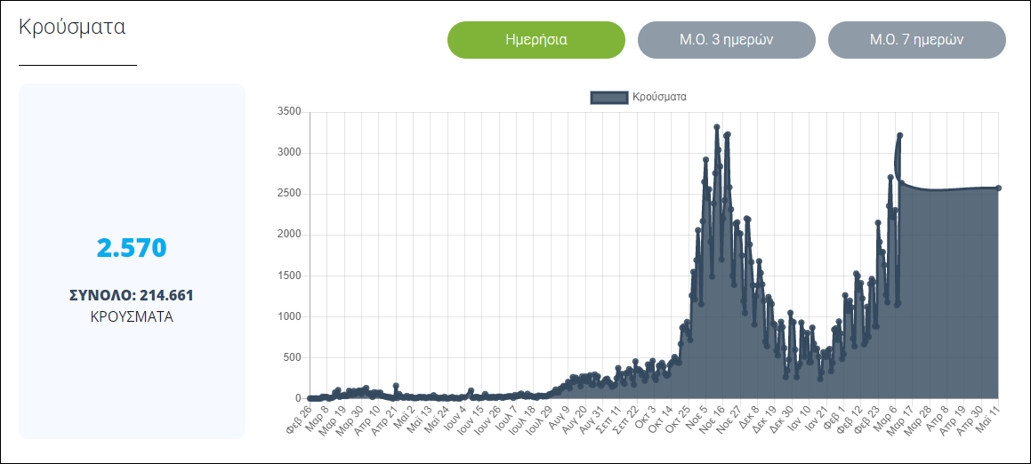This screenshot has height=464, width=1031.
Task: Click the blue 2.570 daily count
Action: [132, 248]
